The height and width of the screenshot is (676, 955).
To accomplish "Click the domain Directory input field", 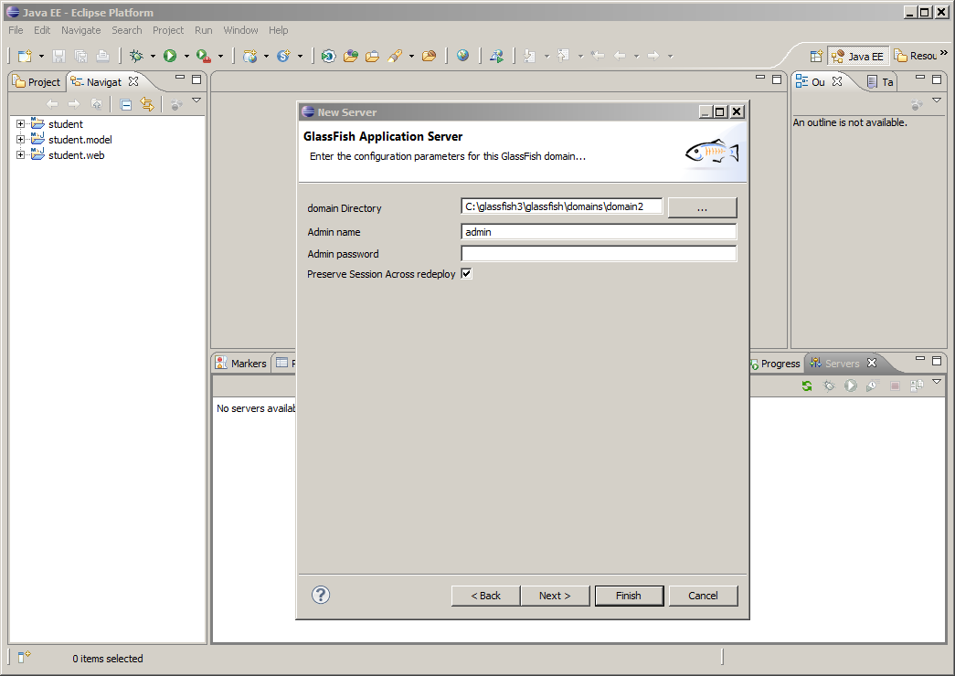I will pyautogui.click(x=561, y=206).
